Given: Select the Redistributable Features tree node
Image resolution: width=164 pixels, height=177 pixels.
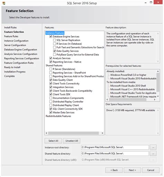Looking at the screenshot, I should click(x=58, y=116).
